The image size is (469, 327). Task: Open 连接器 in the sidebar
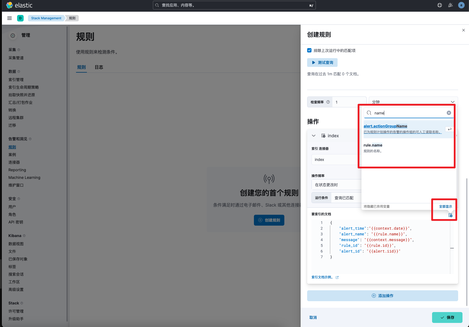pos(14,162)
